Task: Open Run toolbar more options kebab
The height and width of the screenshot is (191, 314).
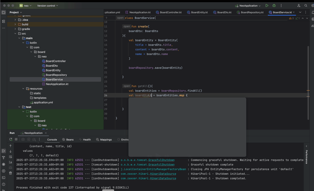Action: pyautogui.click(x=39, y=139)
